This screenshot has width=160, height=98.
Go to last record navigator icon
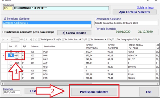pyautogui.click(x=31, y=39)
